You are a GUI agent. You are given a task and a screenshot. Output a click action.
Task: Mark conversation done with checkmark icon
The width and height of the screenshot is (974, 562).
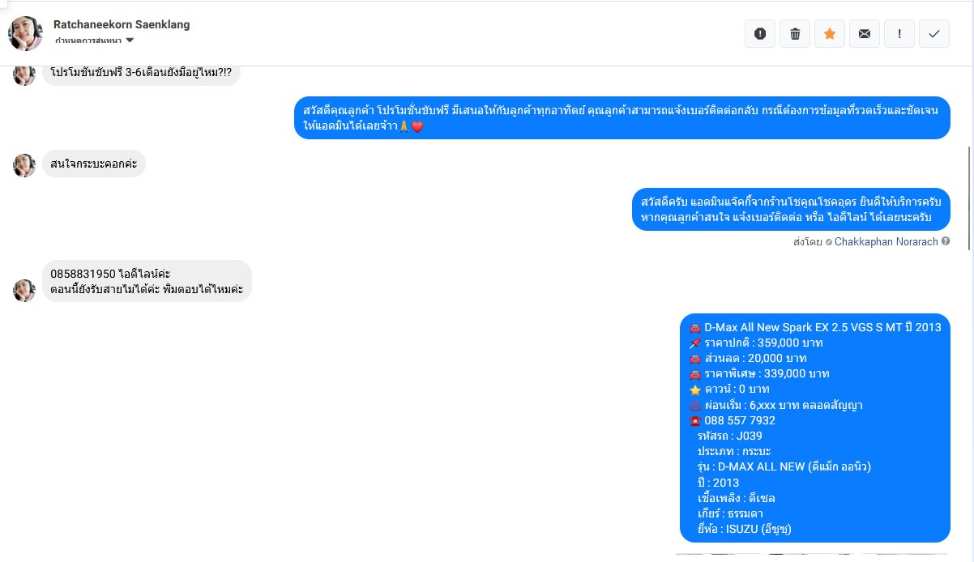click(x=934, y=33)
